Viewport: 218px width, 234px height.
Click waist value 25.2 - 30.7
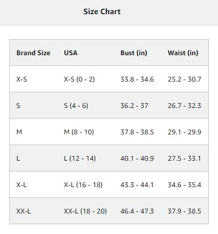[184, 79]
